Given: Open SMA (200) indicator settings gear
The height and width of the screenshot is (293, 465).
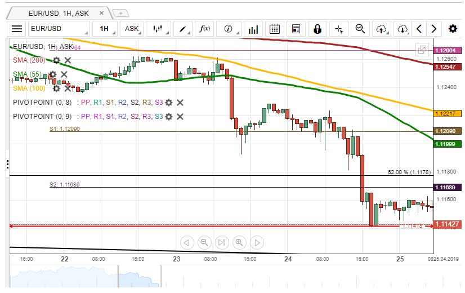Looking at the screenshot, I should point(56,60).
